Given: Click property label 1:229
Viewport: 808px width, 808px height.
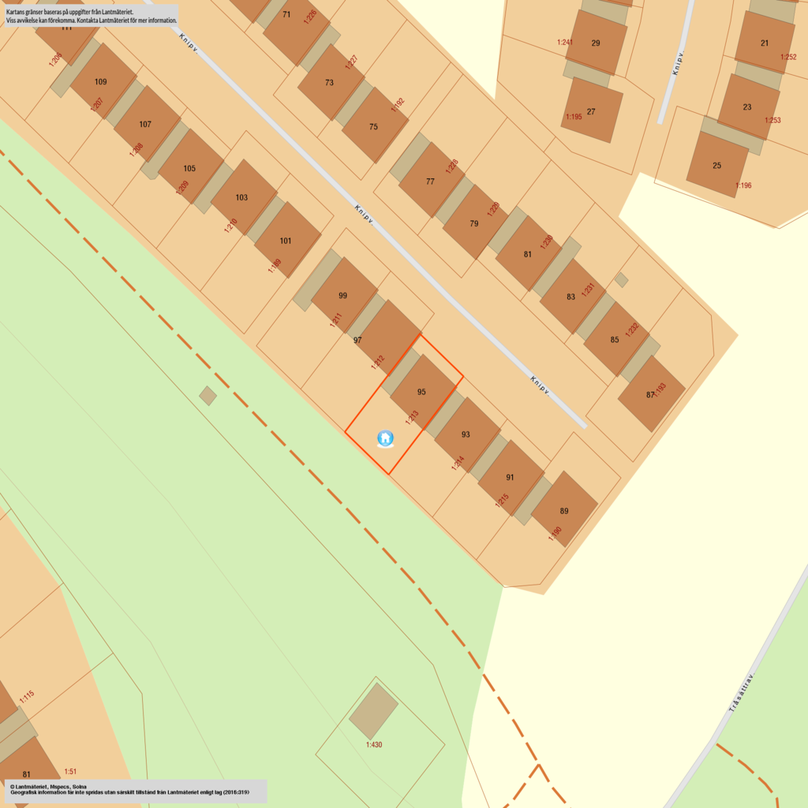Looking at the screenshot, I should pos(493,209).
